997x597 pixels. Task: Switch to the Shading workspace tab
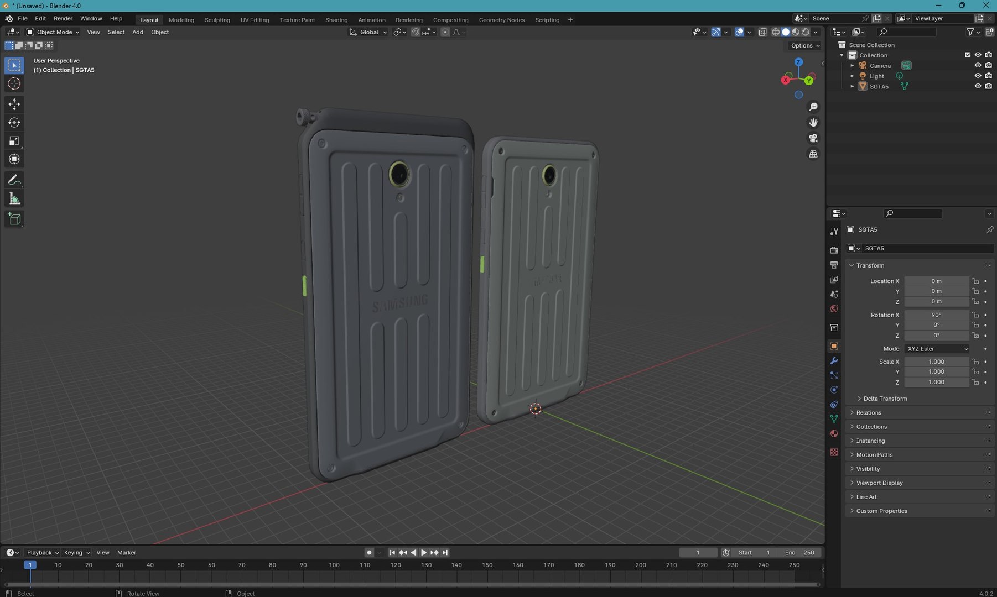pos(336,20)
